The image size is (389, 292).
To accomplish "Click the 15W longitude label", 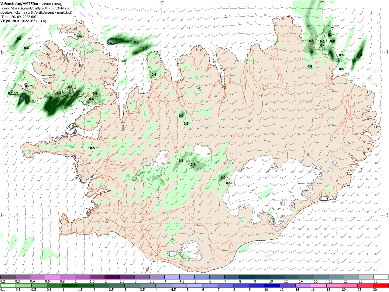I will [x=322, y=2].
